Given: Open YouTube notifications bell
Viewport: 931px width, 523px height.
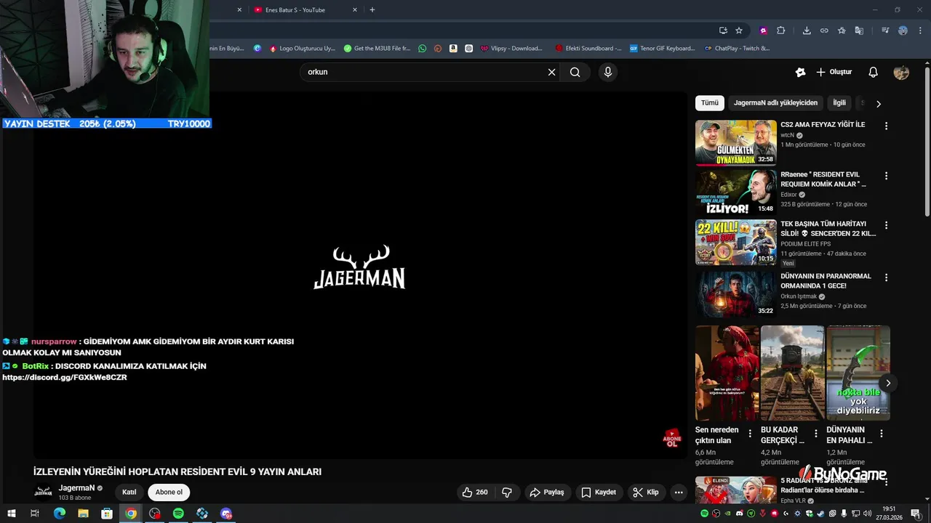Looking at the screenshot, I should coord(874,72).
